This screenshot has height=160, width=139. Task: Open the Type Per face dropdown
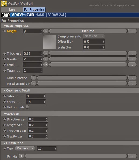point(25,148)
